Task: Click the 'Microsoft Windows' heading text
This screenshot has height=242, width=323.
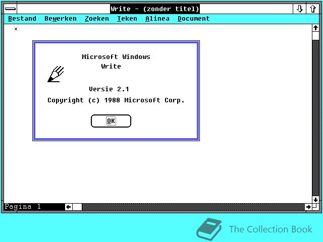Action: click(116, 57)
